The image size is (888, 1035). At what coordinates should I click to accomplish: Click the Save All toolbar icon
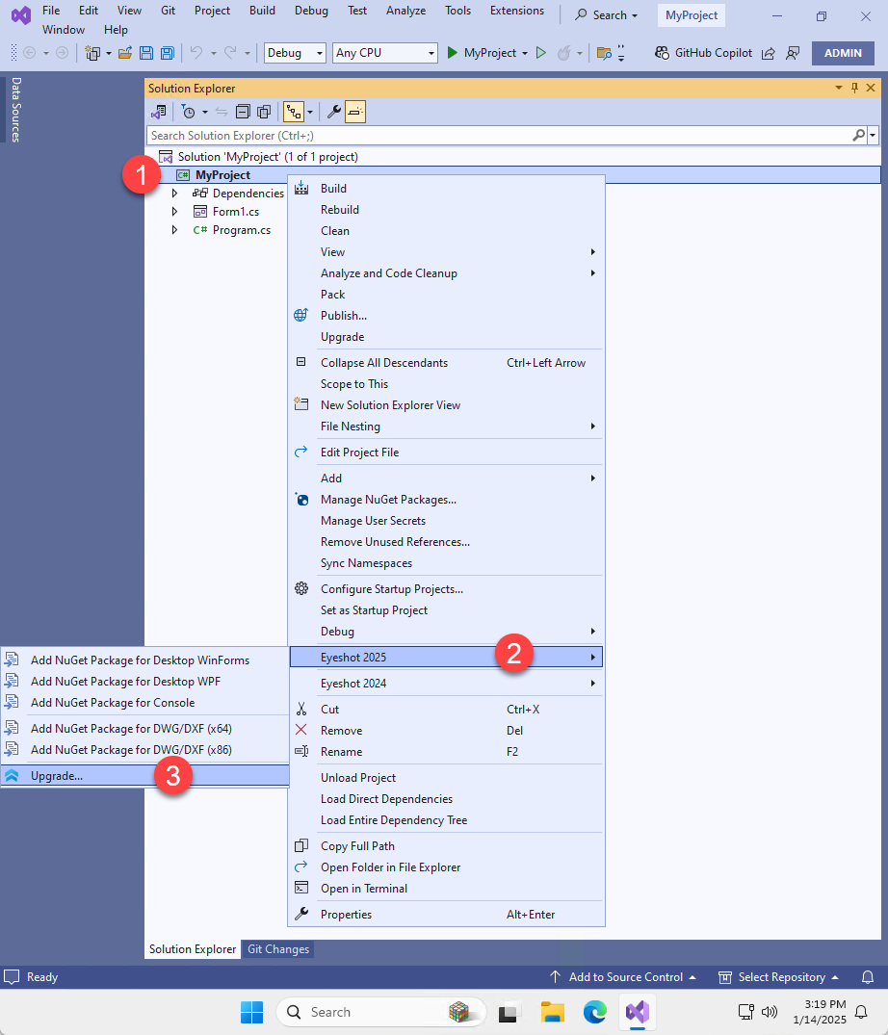[x=168, y=53]
